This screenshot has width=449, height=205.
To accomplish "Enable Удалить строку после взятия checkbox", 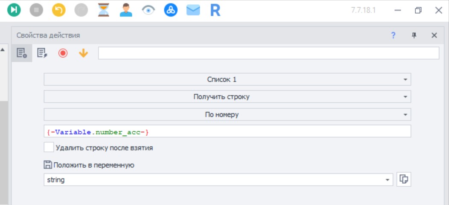I will pos(49,147).
